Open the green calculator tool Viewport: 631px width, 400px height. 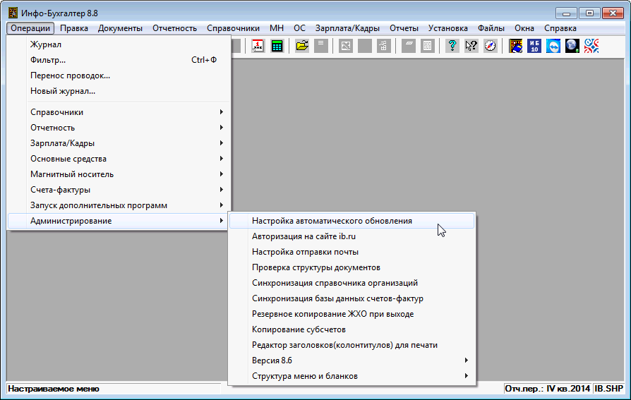click(277, 46)
